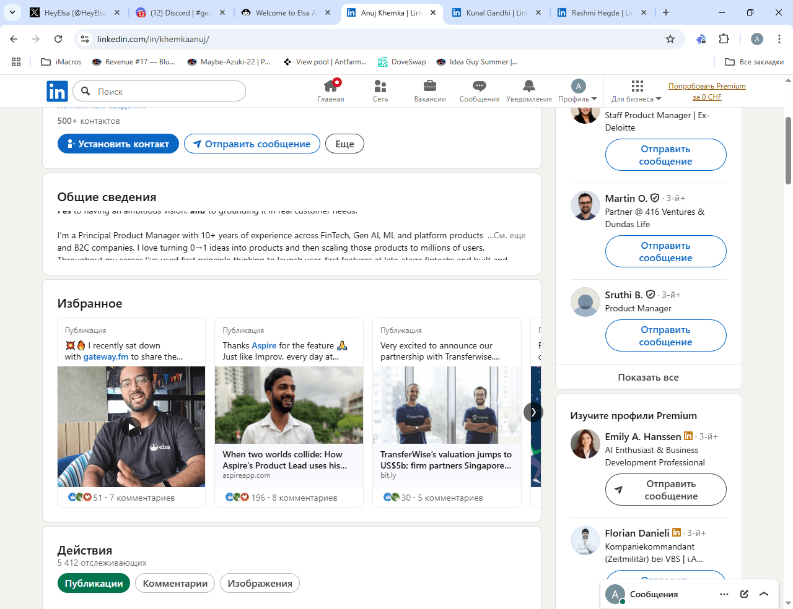Image resolution: width=793 pixels, height=609 pixels.
Task: Open Florian Danieli profile photo
Action: 585,540
